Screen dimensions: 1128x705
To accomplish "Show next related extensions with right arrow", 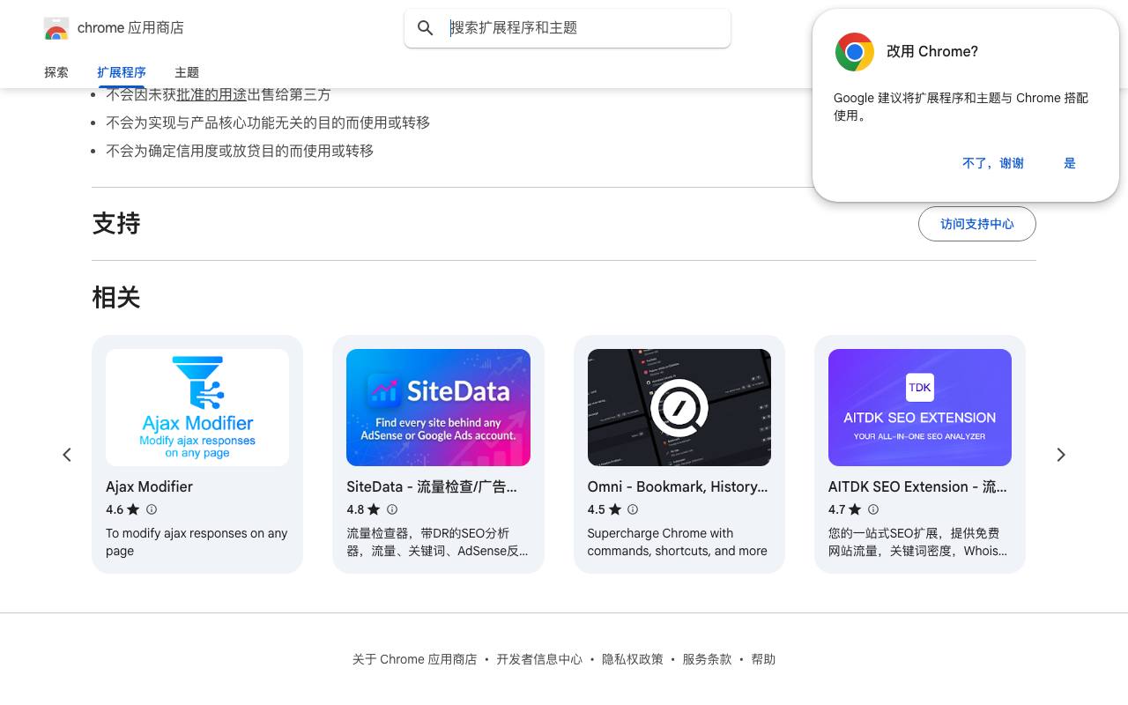I will point(1061,455).
